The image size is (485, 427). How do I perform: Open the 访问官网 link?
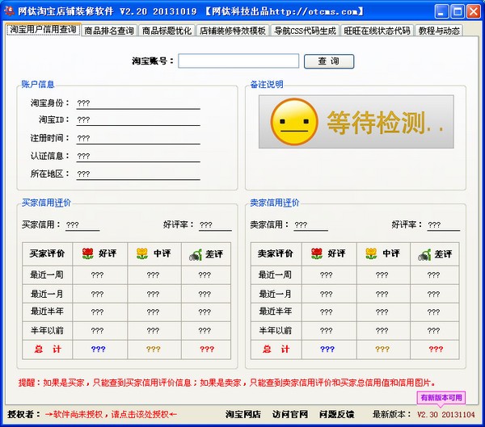coord(290,414)
